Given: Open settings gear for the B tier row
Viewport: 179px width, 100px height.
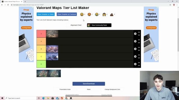Looking at the screenshot, I should click(x=135, y=49).
